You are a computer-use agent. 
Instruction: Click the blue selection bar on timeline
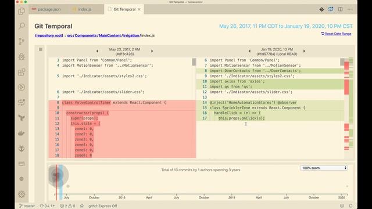[60, 182]
